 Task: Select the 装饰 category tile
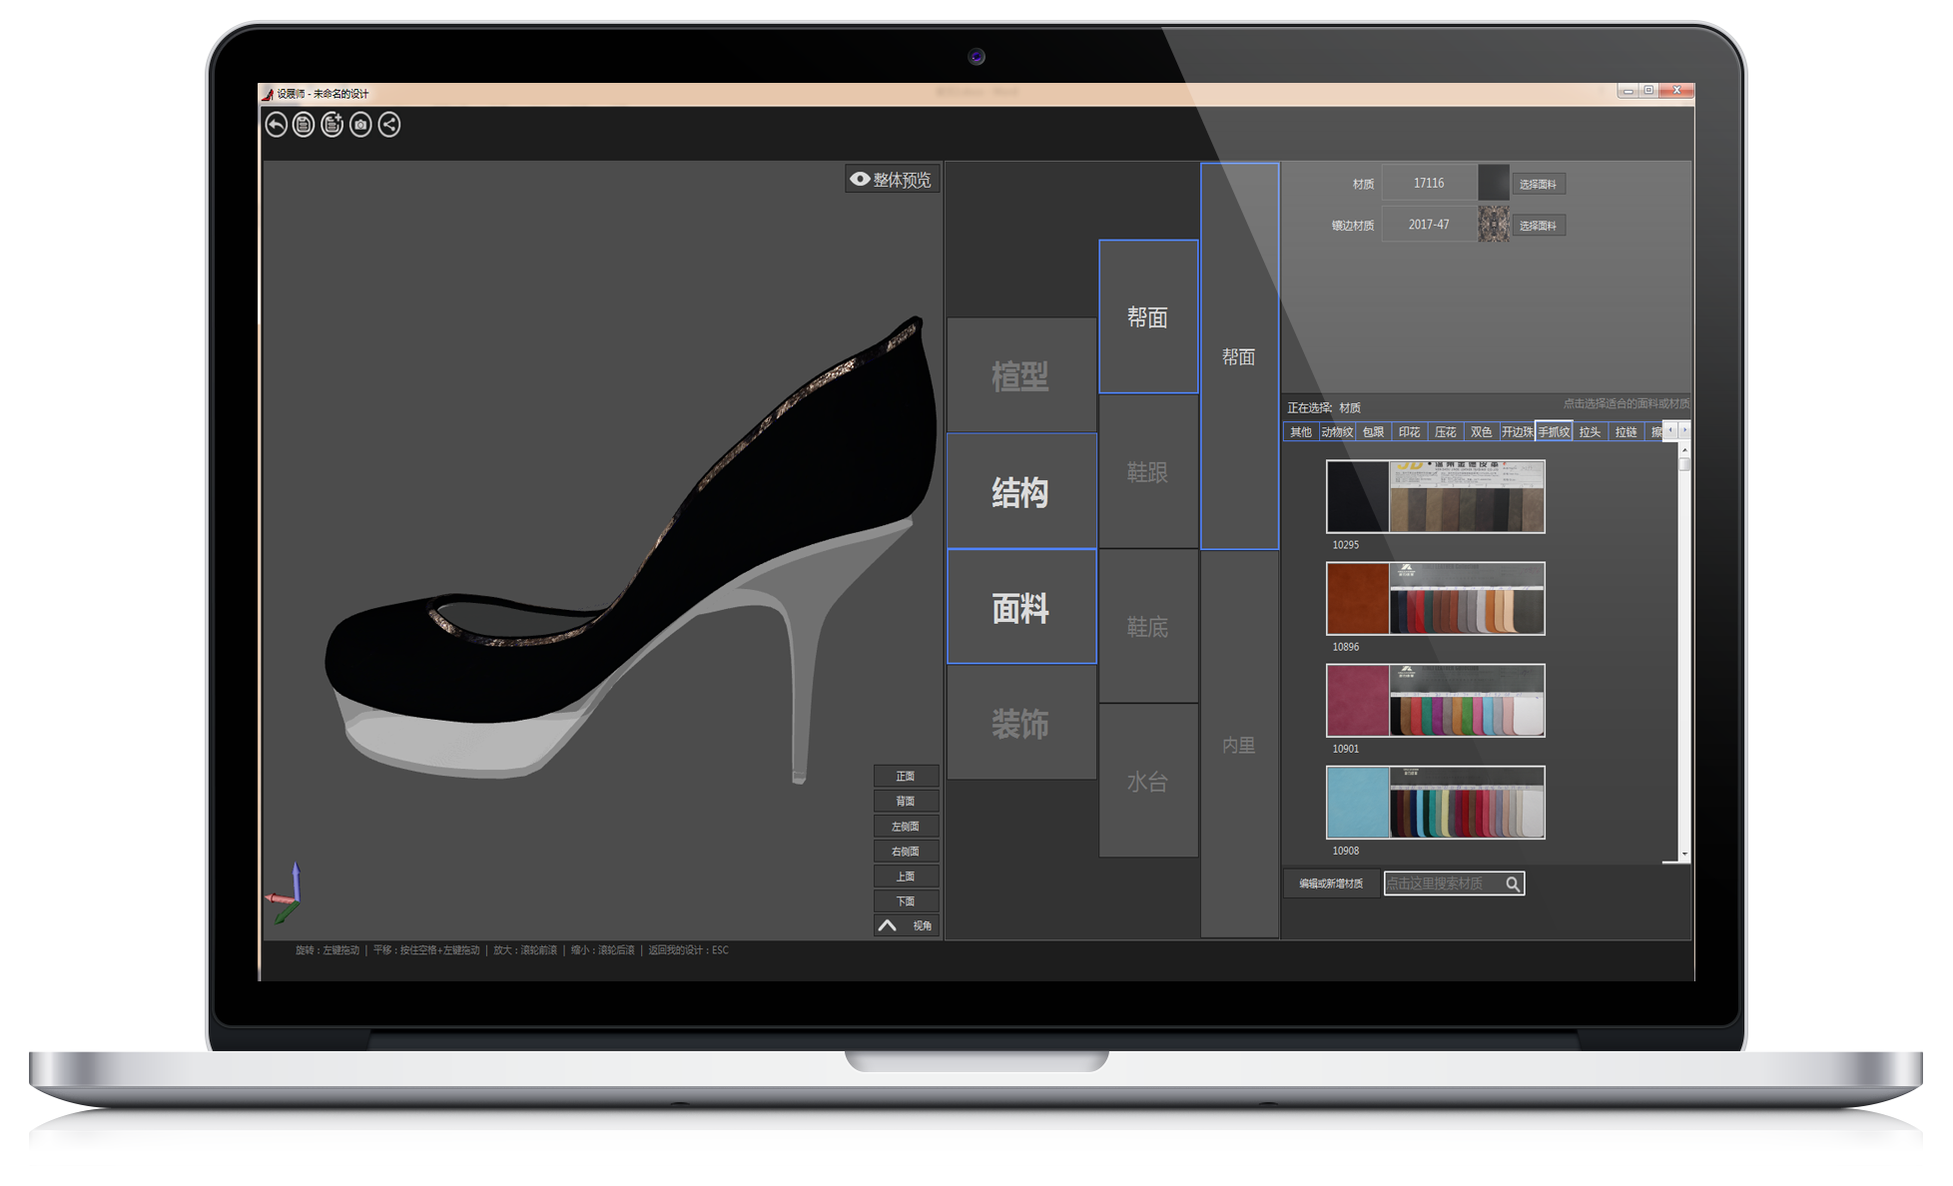(x=1020, y=723)
